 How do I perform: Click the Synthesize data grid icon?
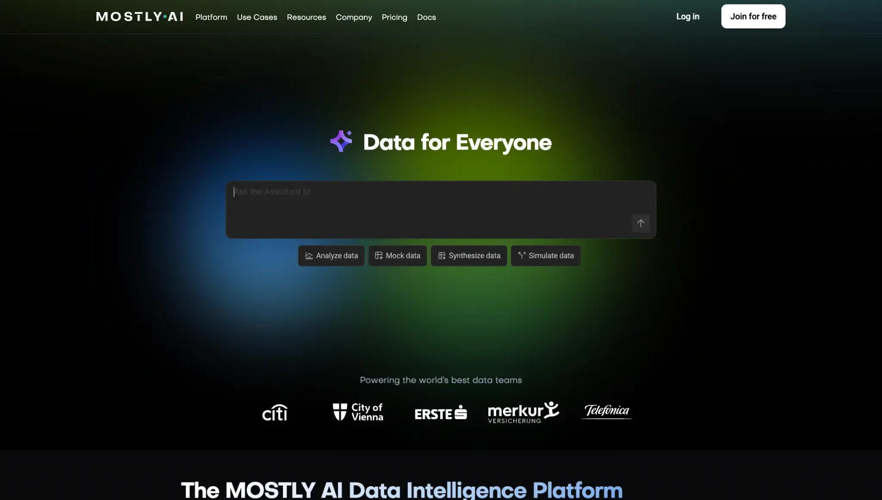coord(442,255)
